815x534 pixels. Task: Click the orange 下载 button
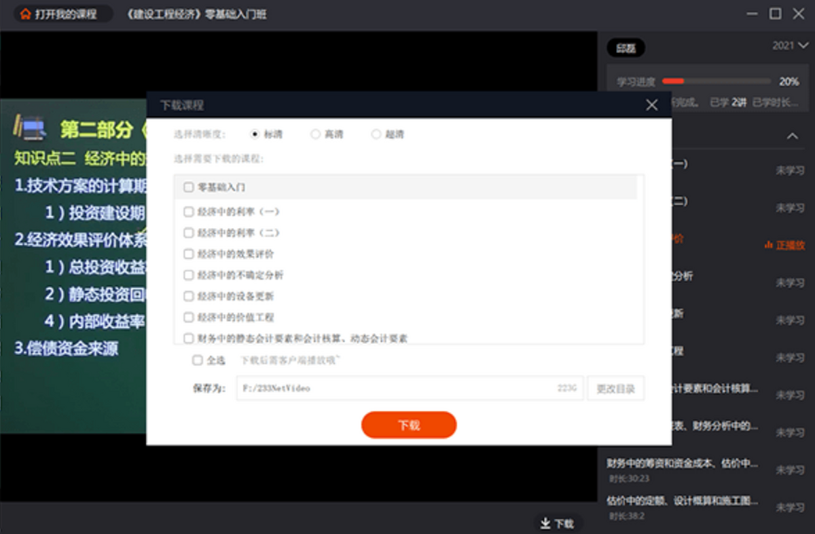(x=409, y=425)
